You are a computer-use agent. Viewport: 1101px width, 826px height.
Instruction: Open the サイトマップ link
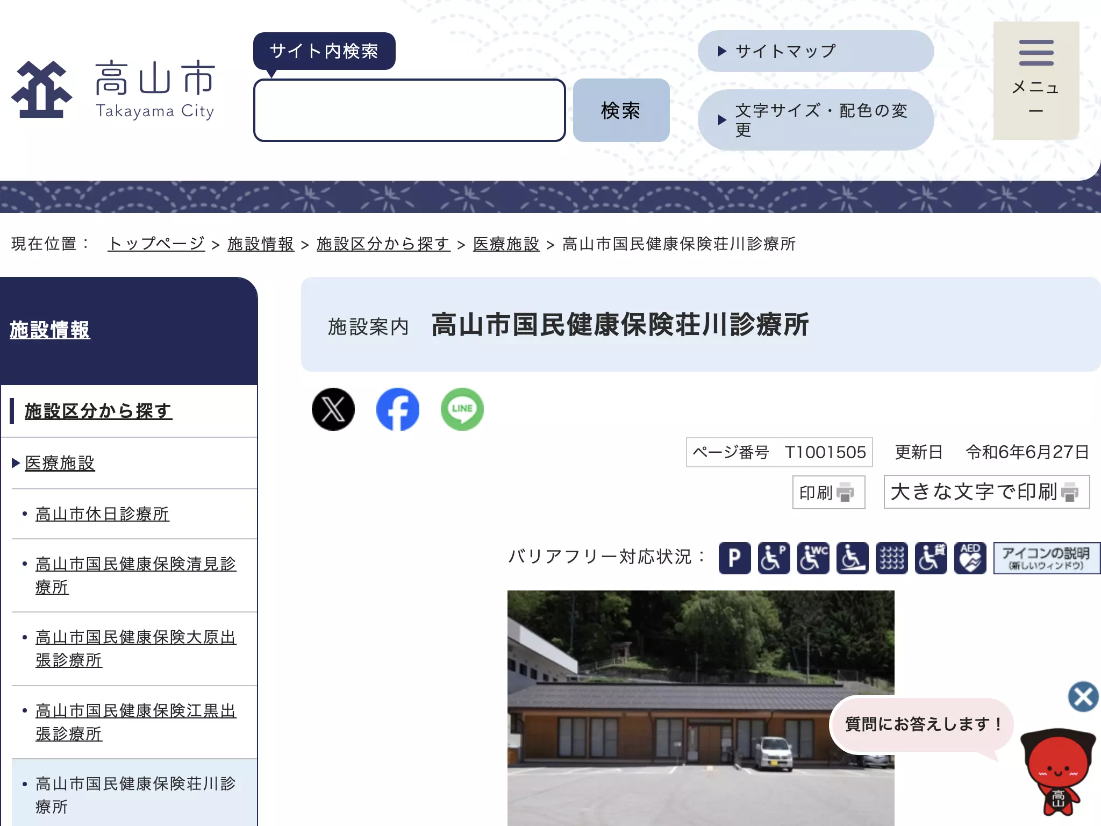[816, 51]
